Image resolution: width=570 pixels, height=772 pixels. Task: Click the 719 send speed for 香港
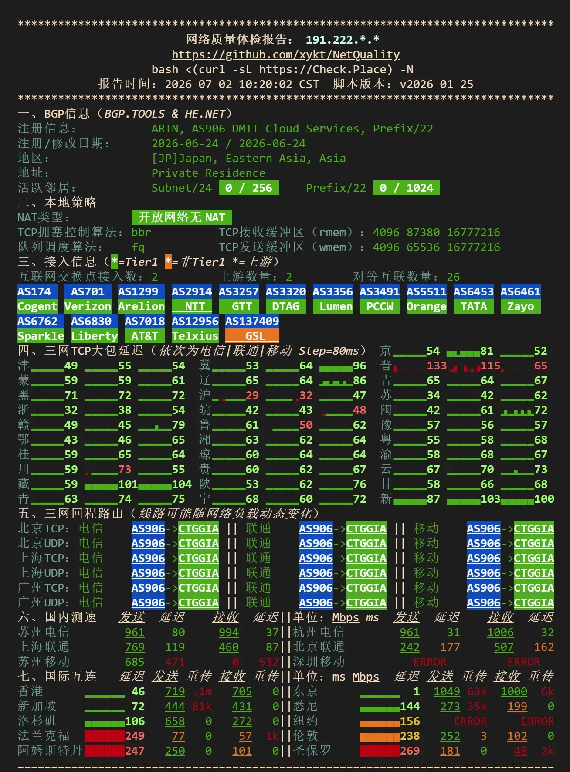[x=175, y=691]
